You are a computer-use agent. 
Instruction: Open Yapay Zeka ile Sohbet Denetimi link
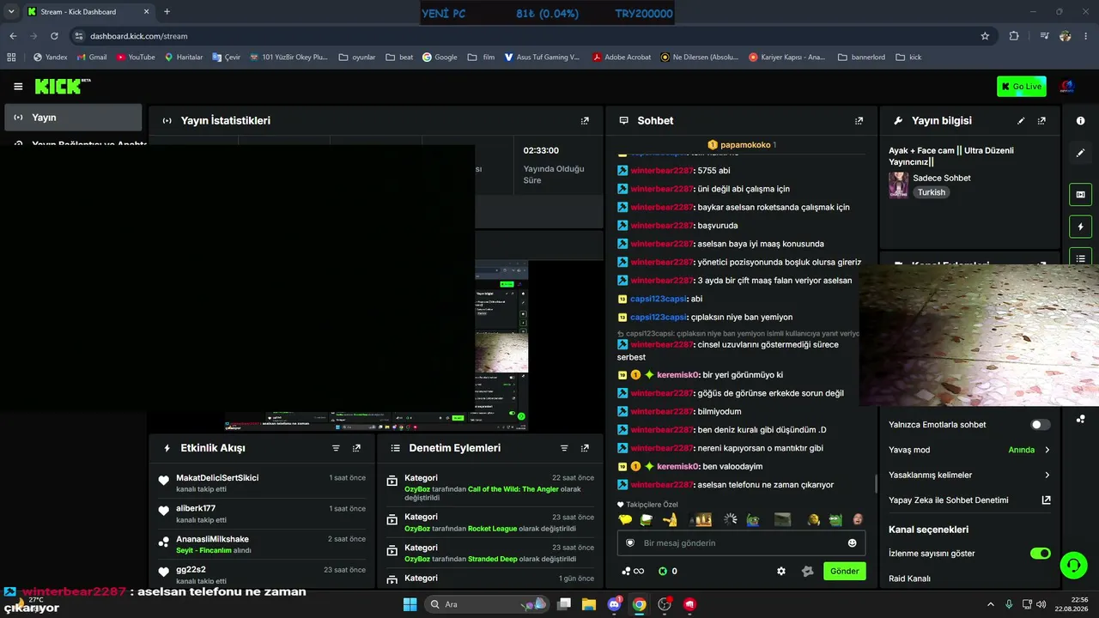(x=969, y=500)
